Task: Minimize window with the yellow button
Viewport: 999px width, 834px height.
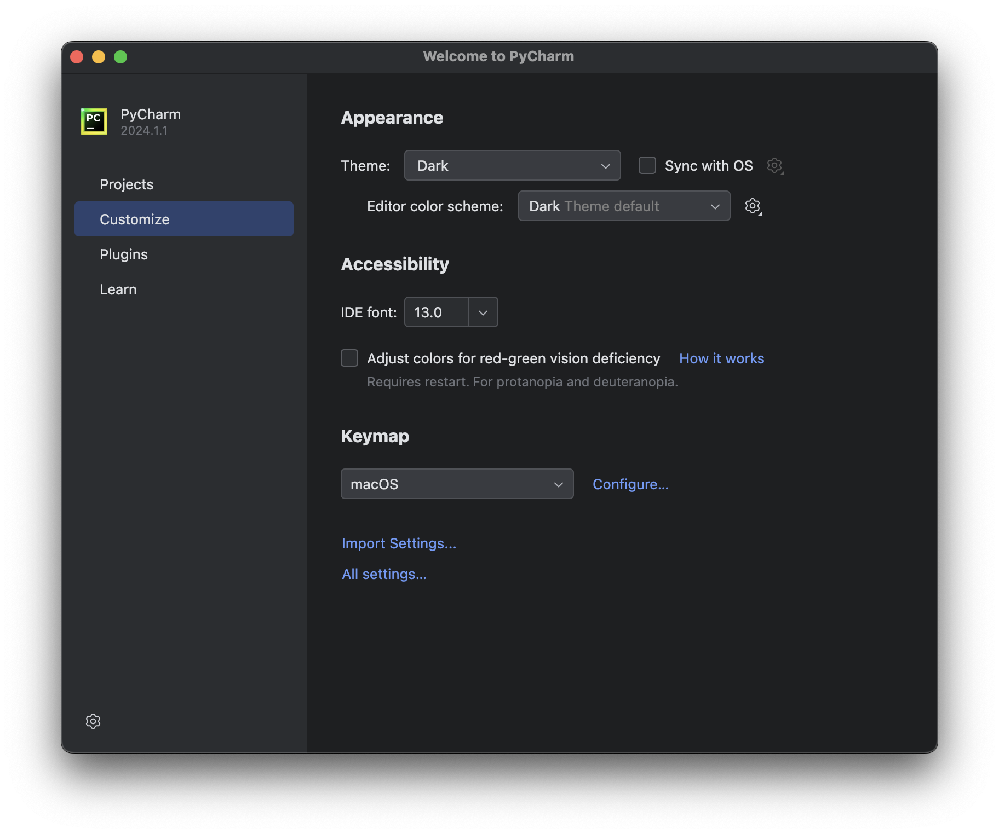Action: [x=99, y=57]
